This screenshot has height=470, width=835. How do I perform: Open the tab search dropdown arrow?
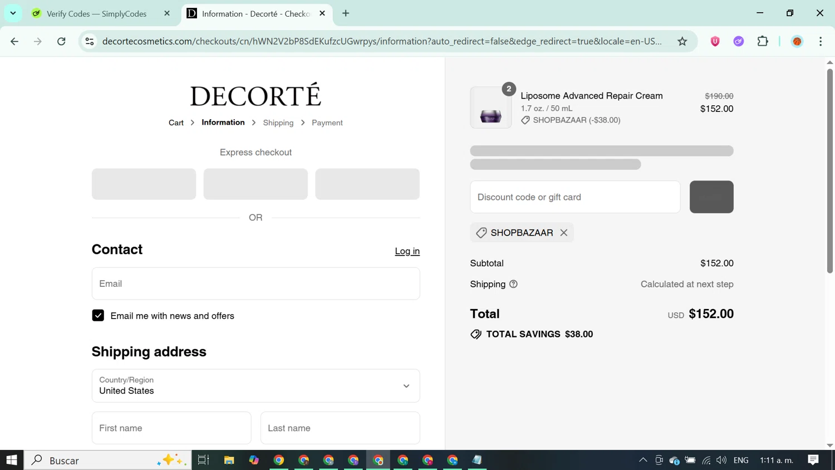tap(13, 13)
